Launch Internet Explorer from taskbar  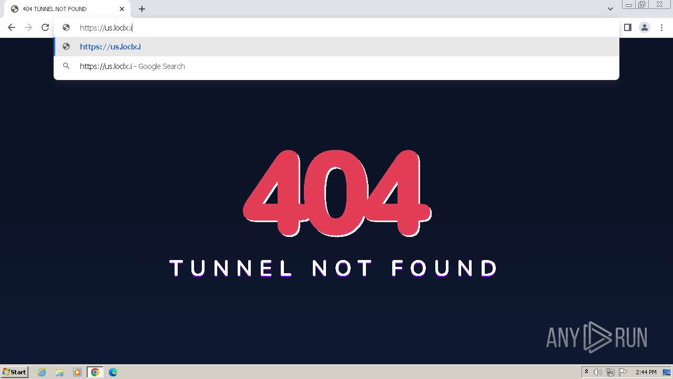[42, 372]
